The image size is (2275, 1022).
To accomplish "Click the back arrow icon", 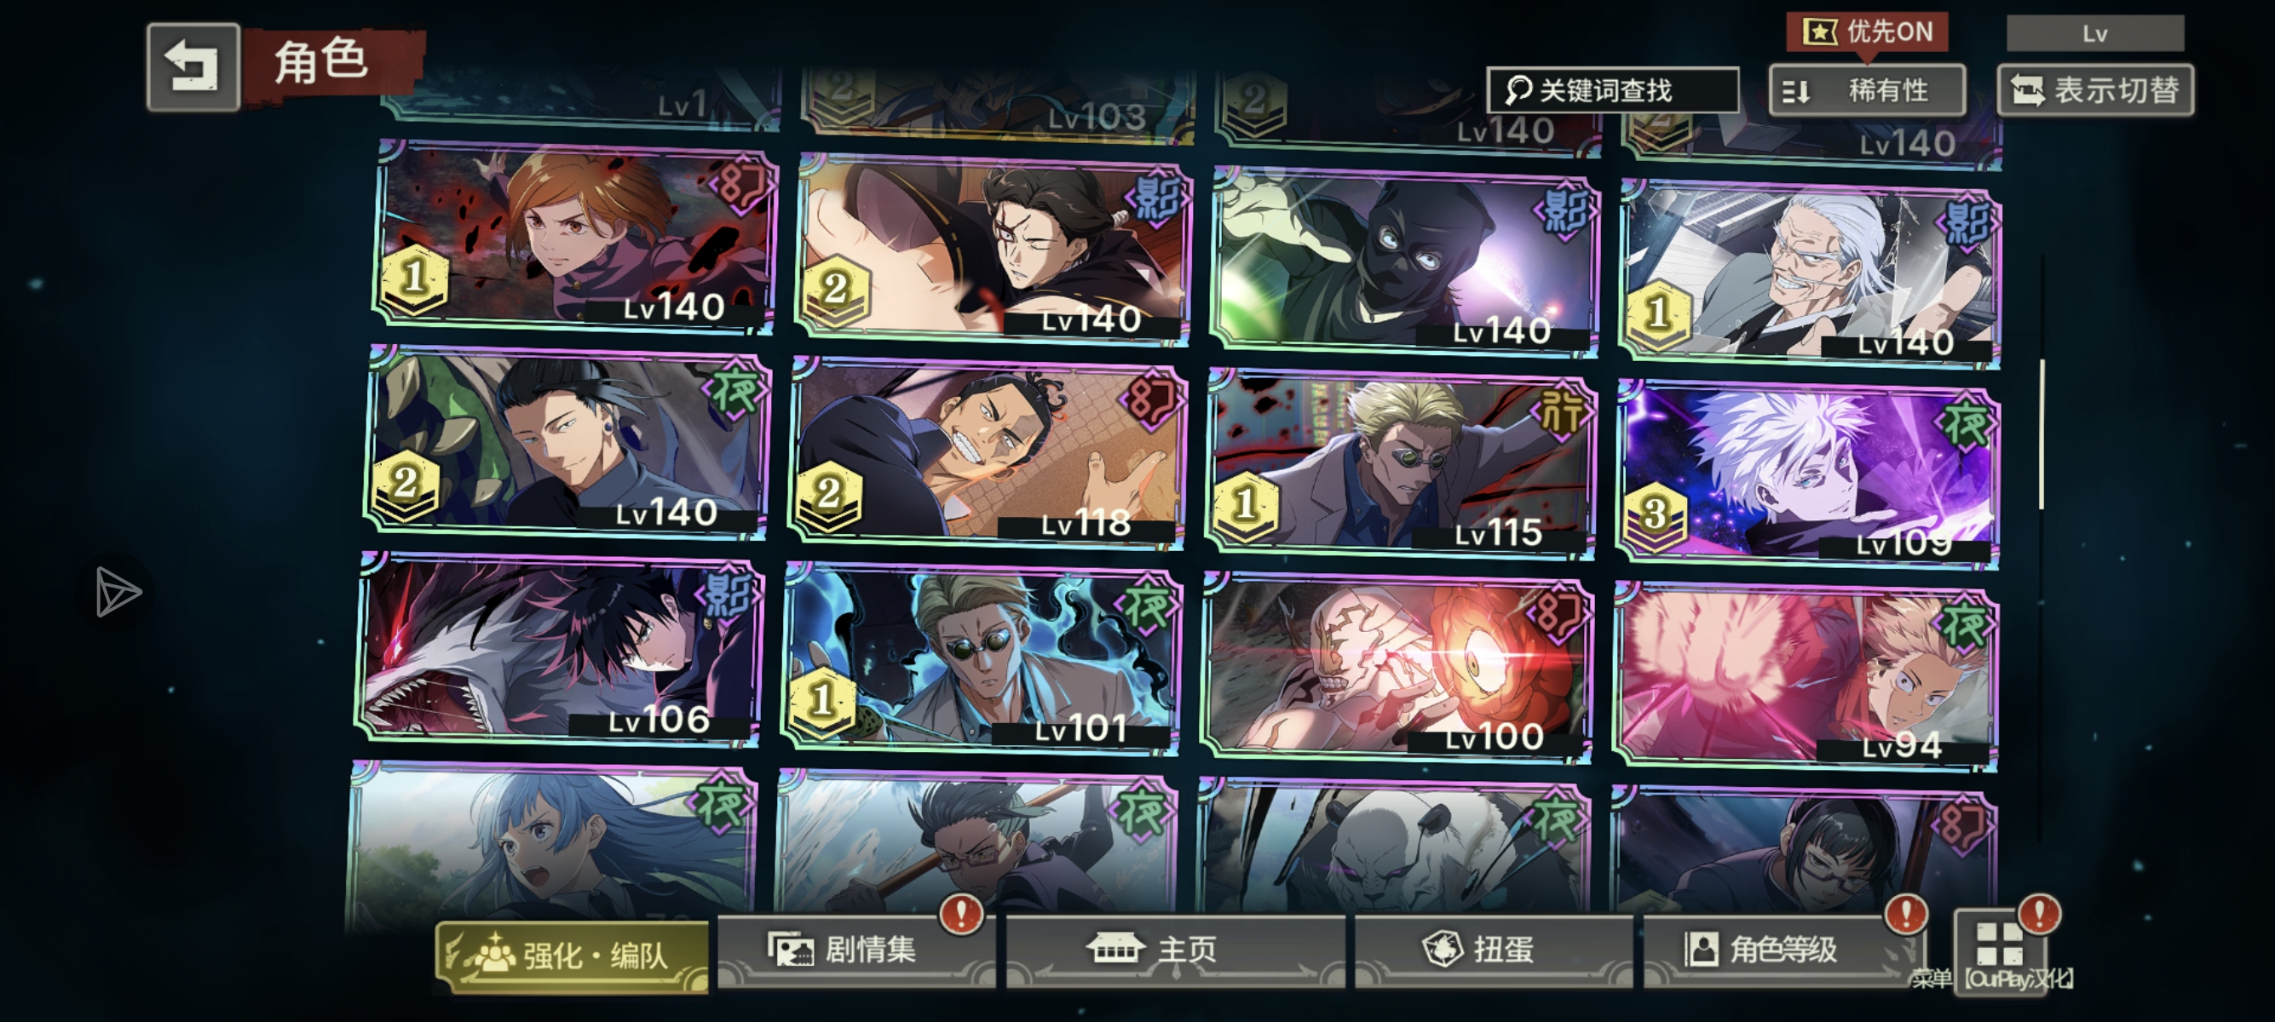I will pos(193,67).
